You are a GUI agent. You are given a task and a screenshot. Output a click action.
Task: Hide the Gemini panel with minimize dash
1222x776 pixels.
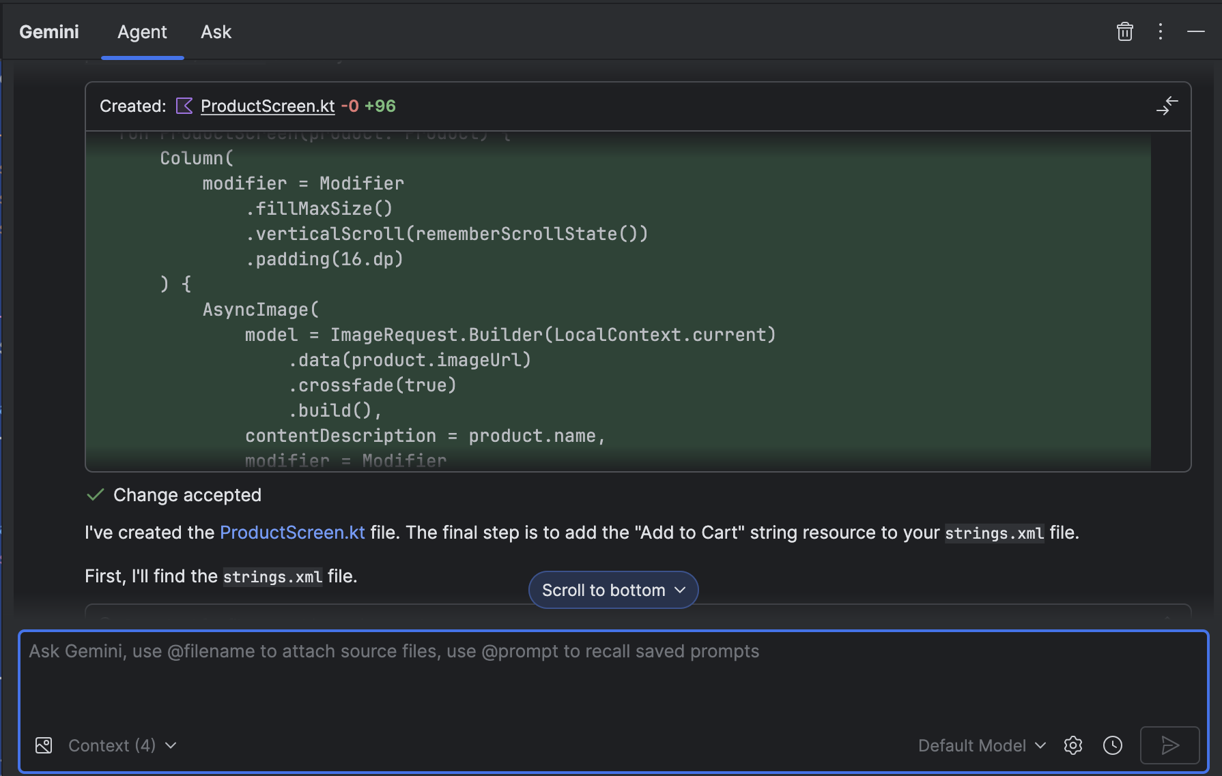tap(1195, 32)
